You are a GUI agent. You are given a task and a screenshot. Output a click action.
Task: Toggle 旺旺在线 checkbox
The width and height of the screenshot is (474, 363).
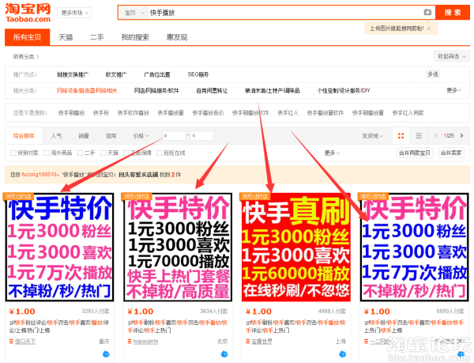point(160,153)
